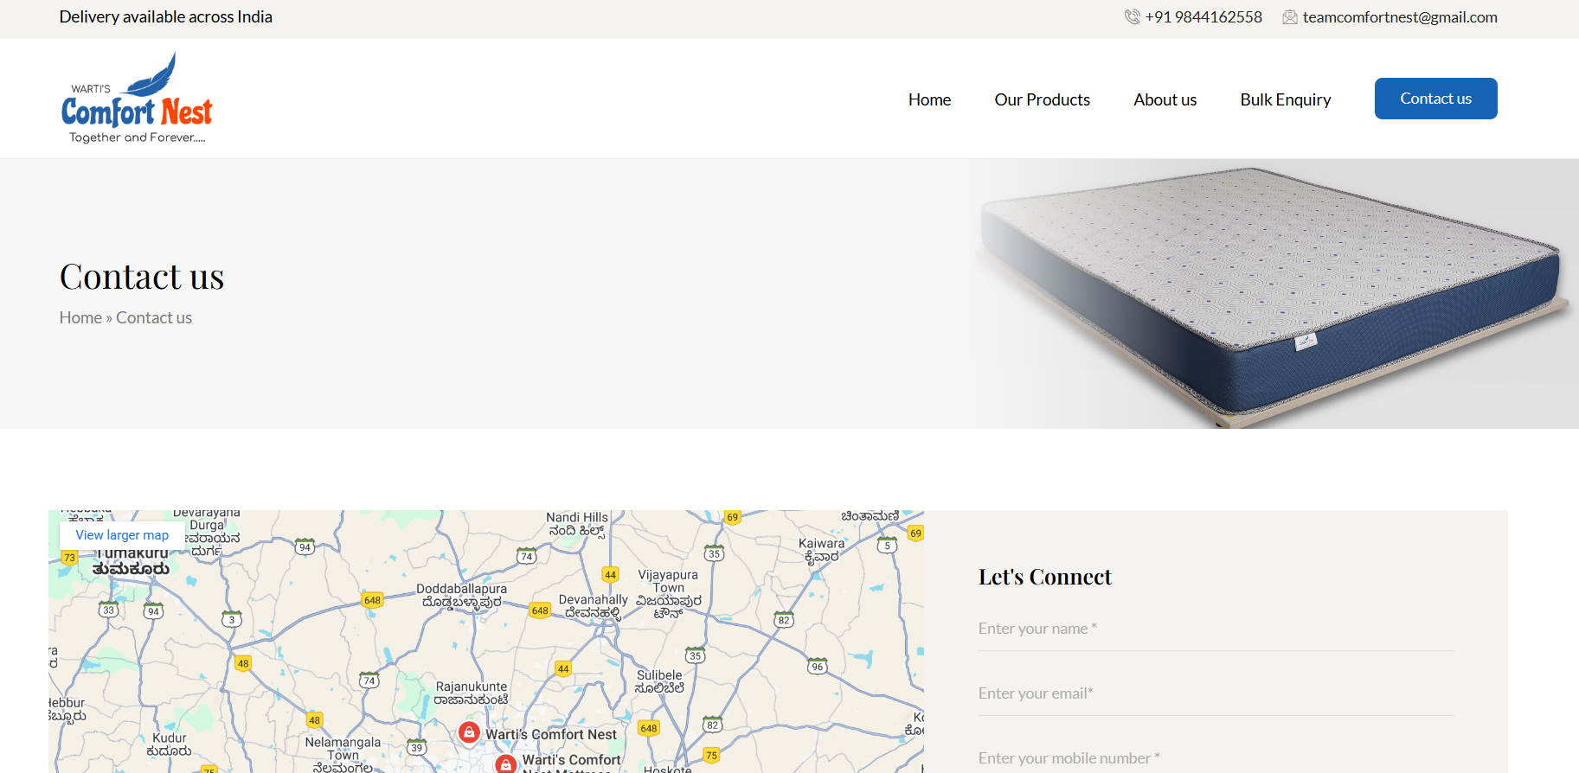1579x773 pixels.
Task: Click the mattress banner image
Action: 1272,294
